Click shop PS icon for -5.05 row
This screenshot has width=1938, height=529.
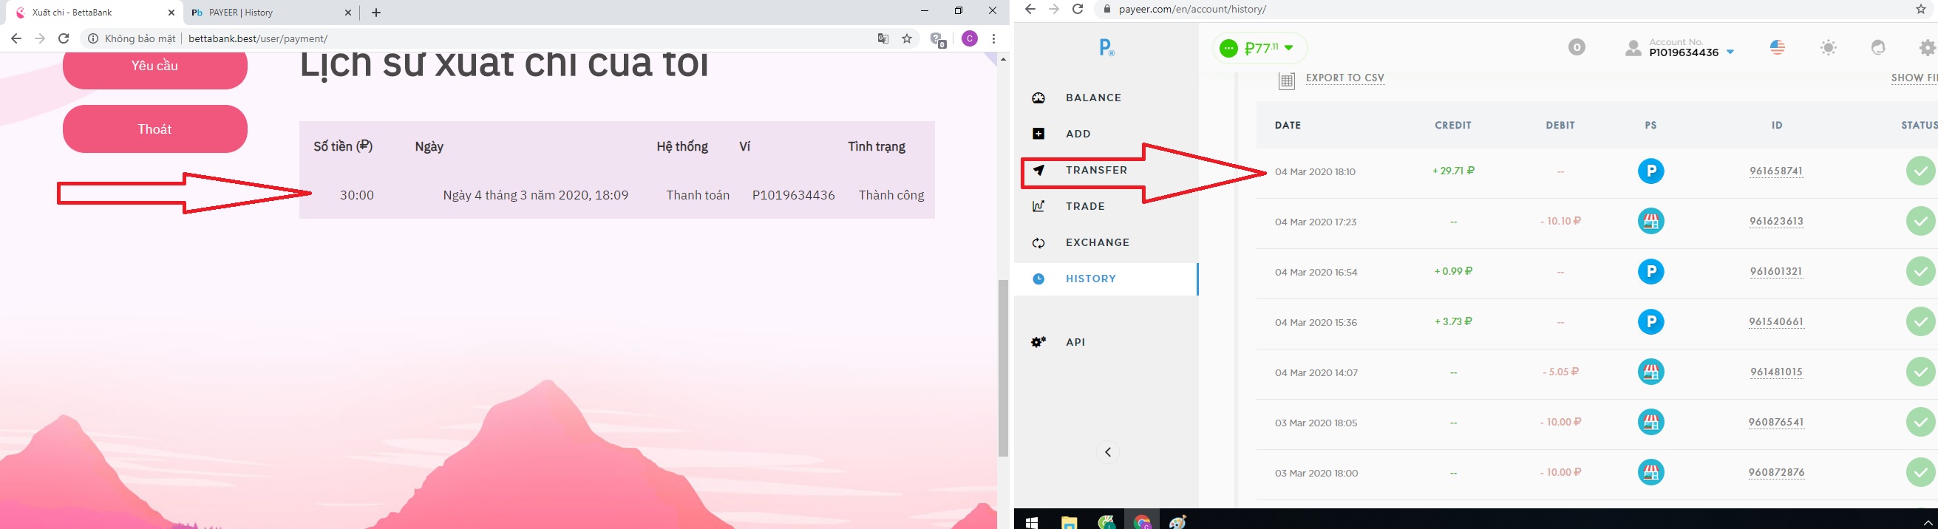(1650, 372)
